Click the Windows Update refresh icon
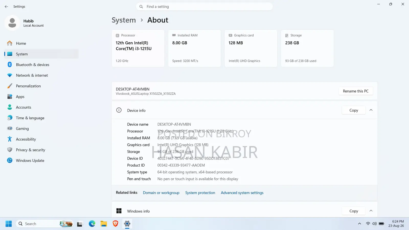409x230 pixels. tap(10, 160)
